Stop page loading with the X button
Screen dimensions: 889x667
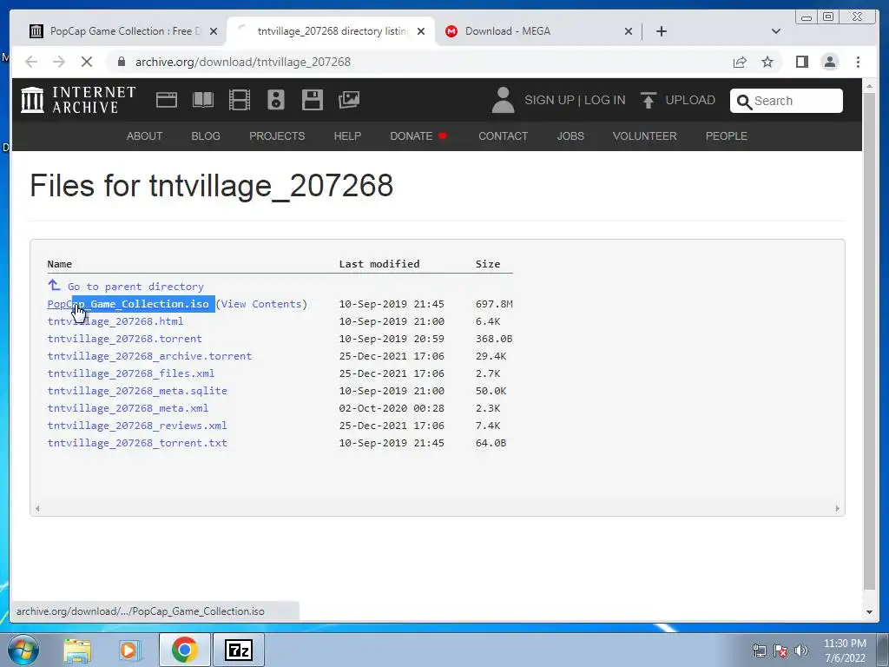click(x=87, y=62)
